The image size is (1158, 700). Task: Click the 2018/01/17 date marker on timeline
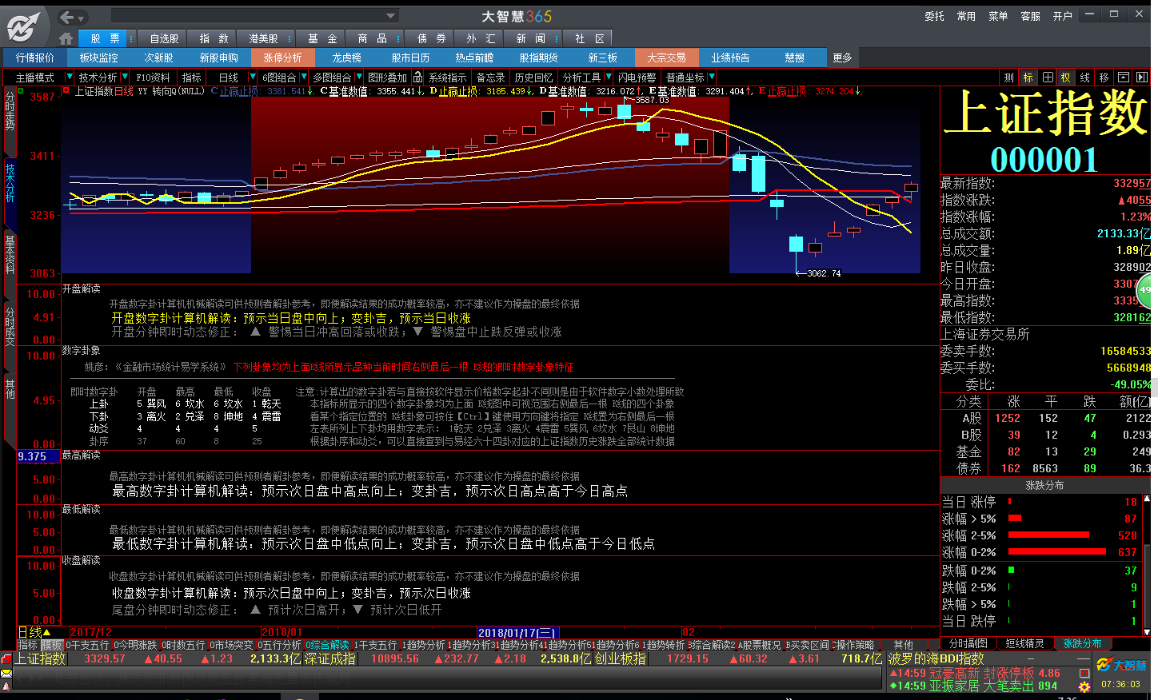click(x=517, y=632)
